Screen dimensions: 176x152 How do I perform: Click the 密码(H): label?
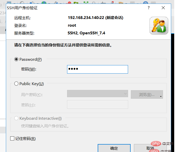[x=28, y=105]
